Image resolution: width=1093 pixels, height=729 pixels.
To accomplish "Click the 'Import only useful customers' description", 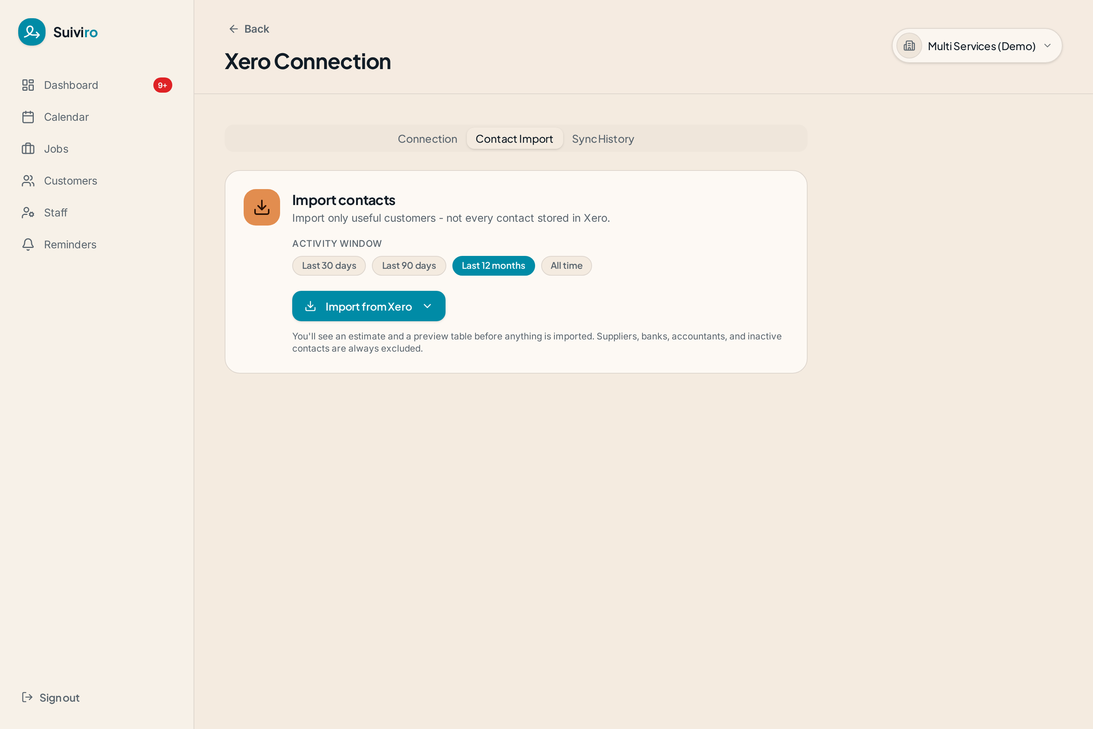I will click(451, 218).
